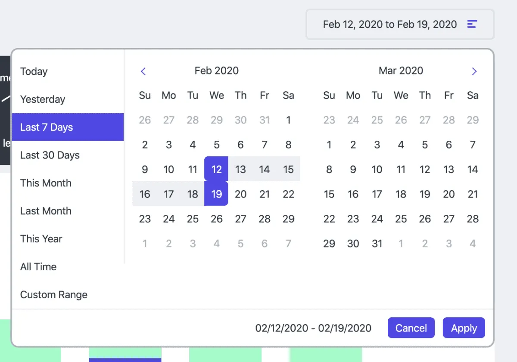Choose the This Month preset

[46, 183]
